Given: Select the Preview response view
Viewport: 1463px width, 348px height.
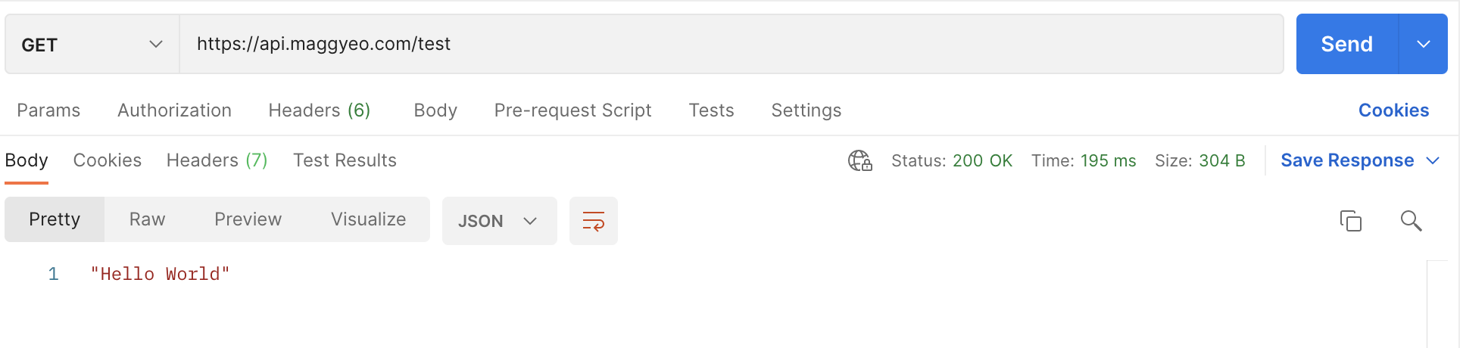Looking at the screenshot, I should (x=248, y=219).
